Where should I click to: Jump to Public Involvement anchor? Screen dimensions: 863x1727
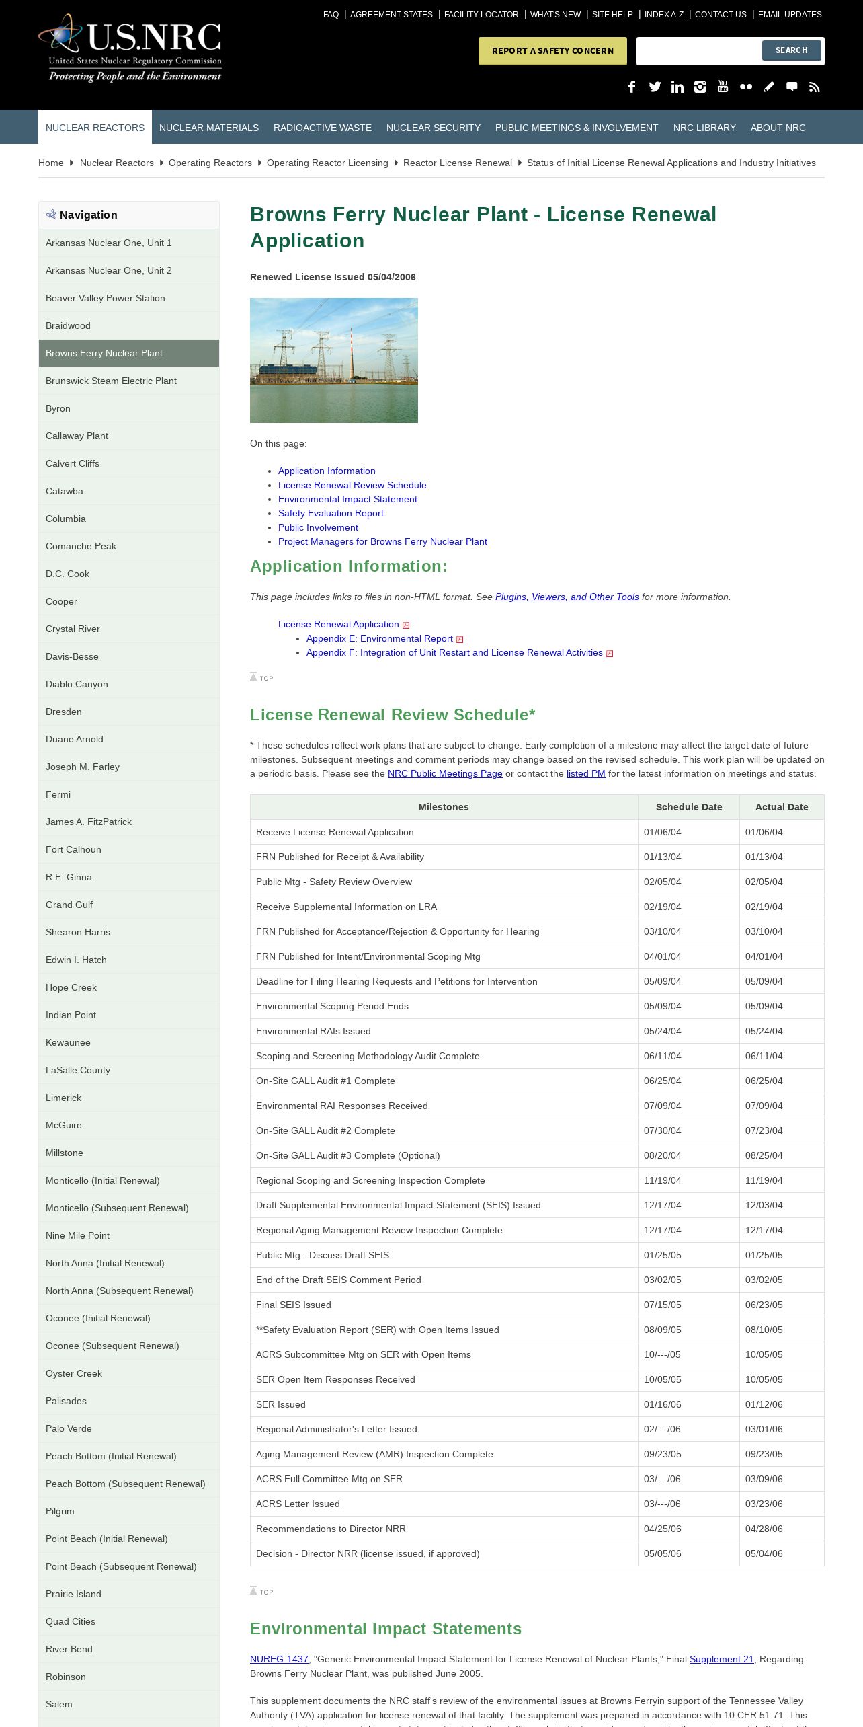[318, 527]
